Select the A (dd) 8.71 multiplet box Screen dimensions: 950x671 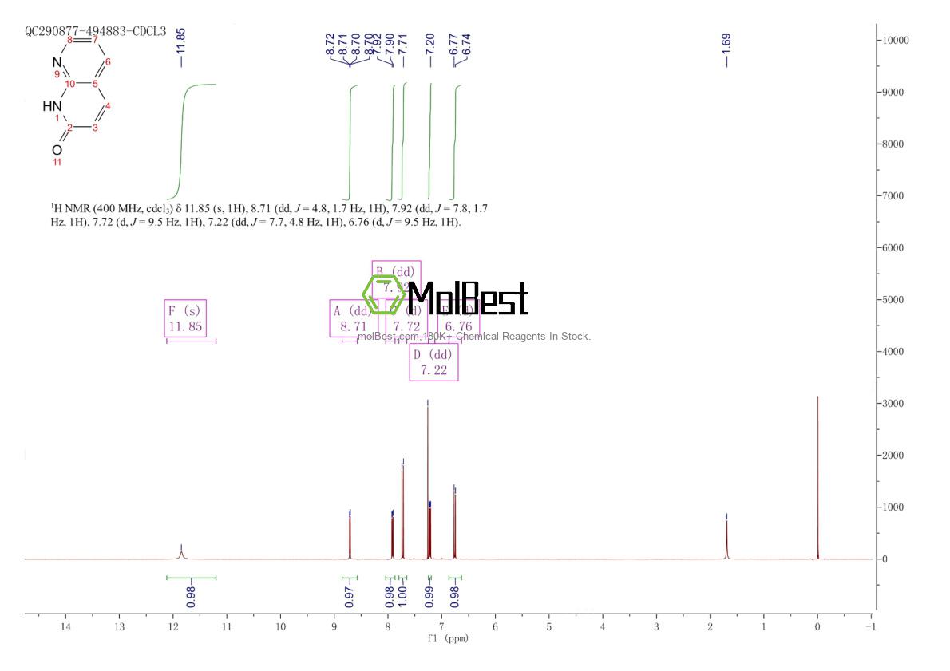pyautogui.click(x=353, y=318)
